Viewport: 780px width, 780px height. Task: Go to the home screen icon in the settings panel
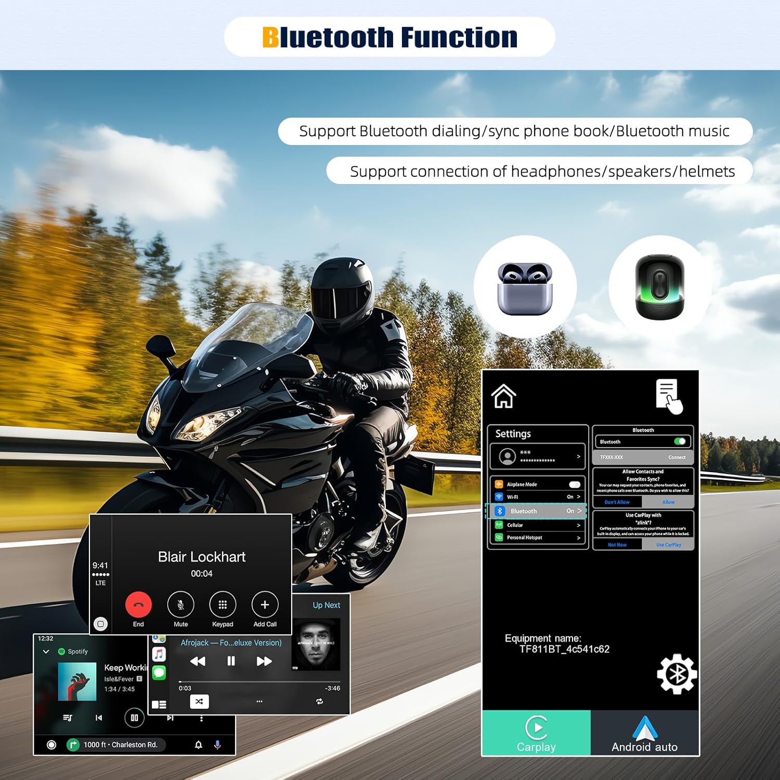[503, 396]
